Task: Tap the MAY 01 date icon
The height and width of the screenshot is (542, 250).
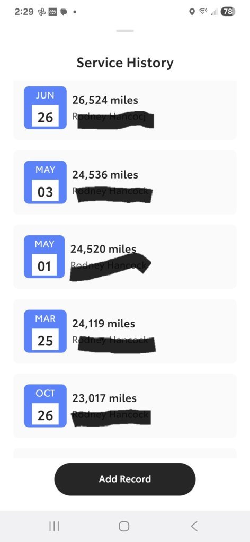Action: pos(44,256)
